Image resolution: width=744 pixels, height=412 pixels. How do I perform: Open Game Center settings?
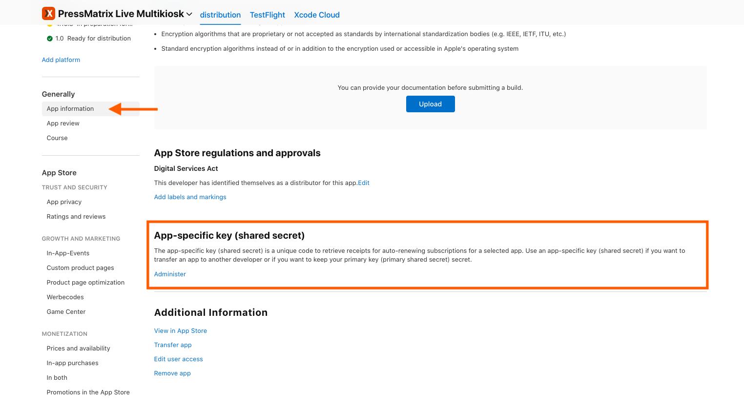point(66,312)
